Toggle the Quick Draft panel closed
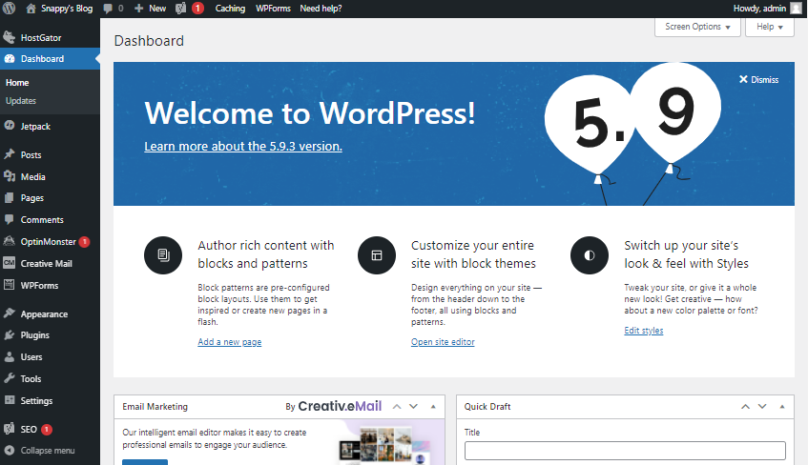 780,406
